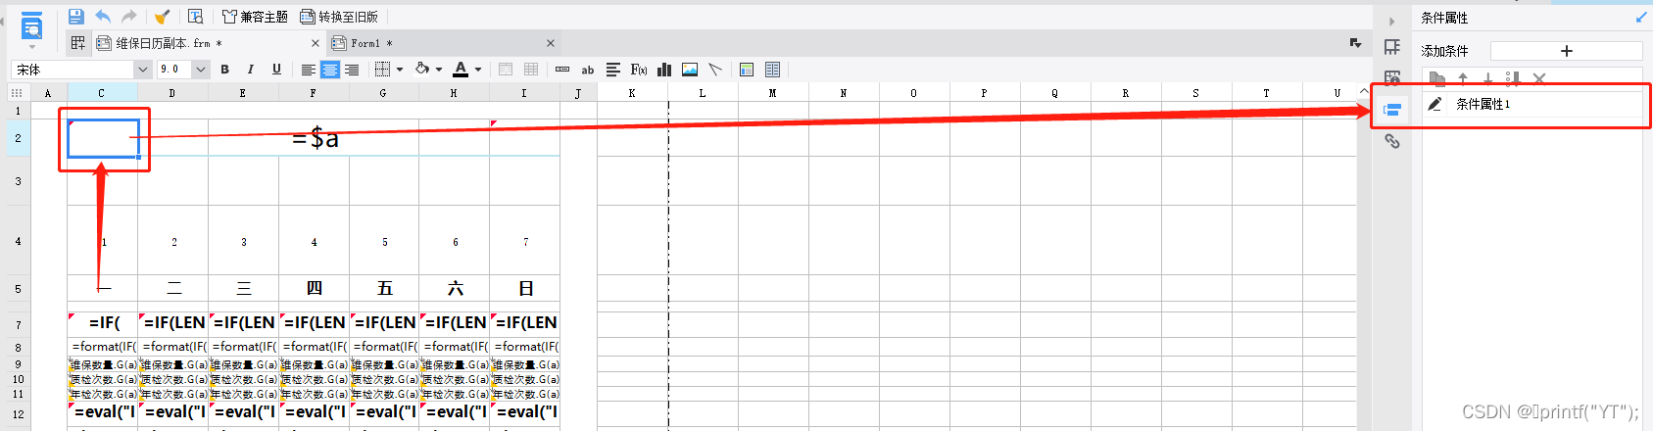Viewport: 1653px width, 431px height.
Task: Insert rich text with the lines icon
Action: 613,70
